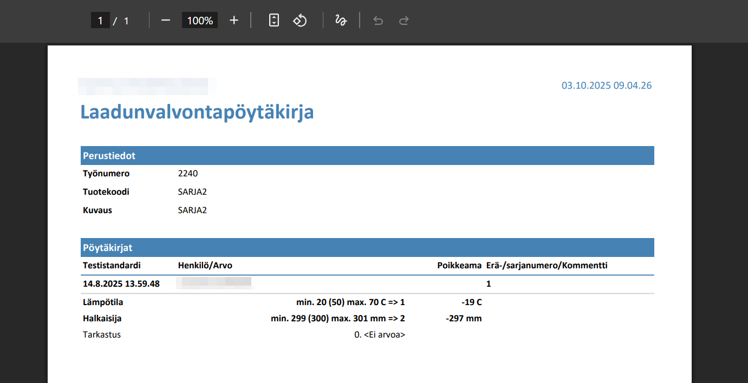Click the current page number field
The width and height of the screenshot is (748, 383).
pyautogui.click(x=100, y=21)
